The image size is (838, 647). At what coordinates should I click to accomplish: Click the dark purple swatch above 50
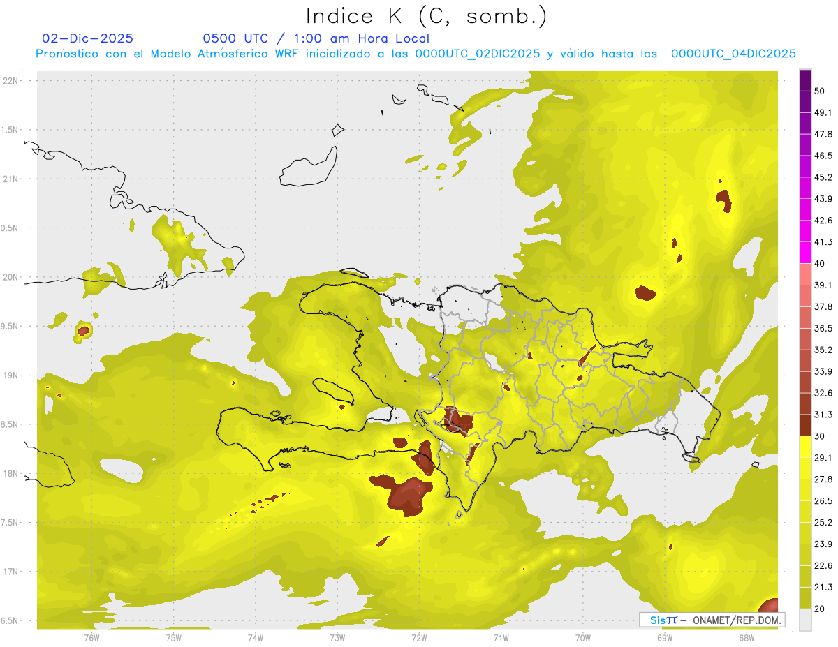point(805,80)
